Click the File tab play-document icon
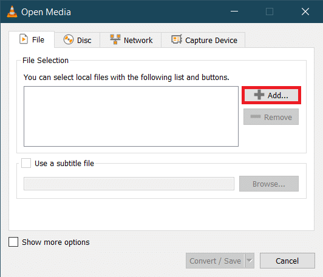 click(x=24, y=39)
